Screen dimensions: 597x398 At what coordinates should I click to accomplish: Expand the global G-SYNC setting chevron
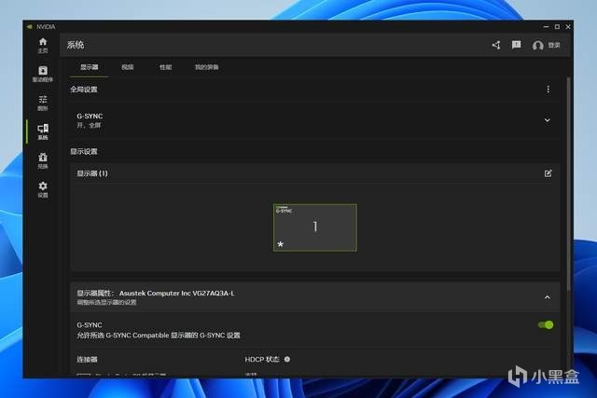[548, 120]
